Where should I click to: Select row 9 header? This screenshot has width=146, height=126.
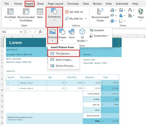[2, 83]
